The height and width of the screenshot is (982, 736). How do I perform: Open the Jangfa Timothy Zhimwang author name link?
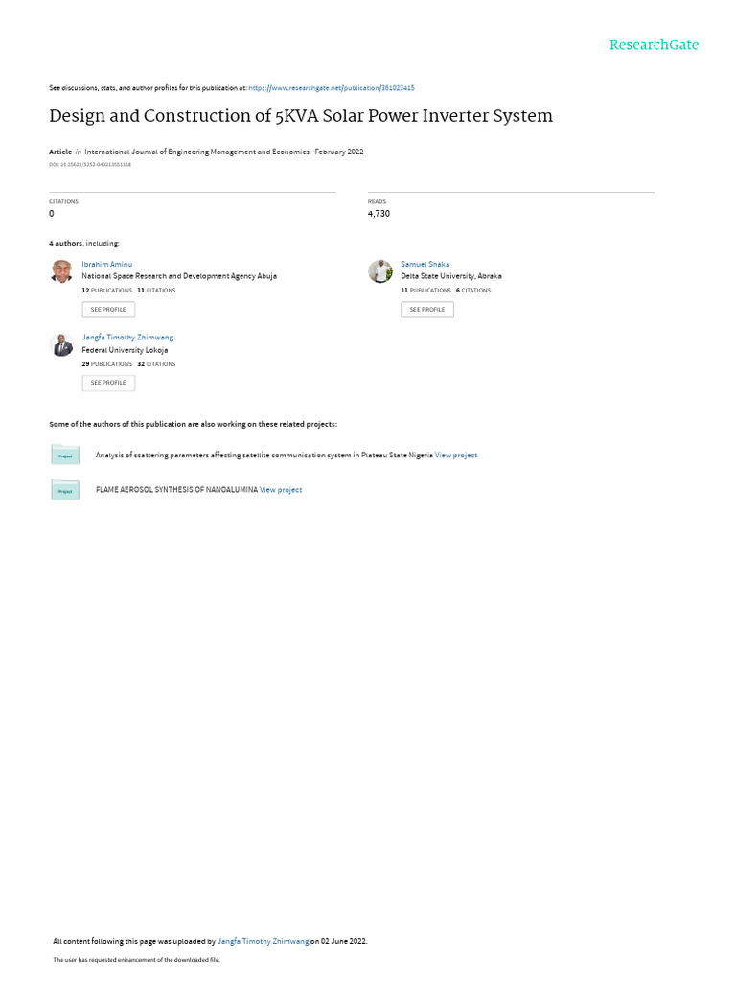(x=127, y=338)
